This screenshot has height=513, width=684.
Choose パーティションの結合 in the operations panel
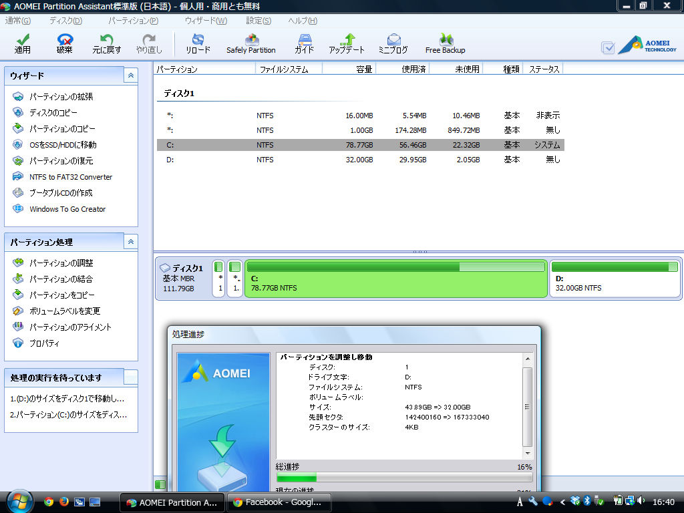[x=53, y=279]
